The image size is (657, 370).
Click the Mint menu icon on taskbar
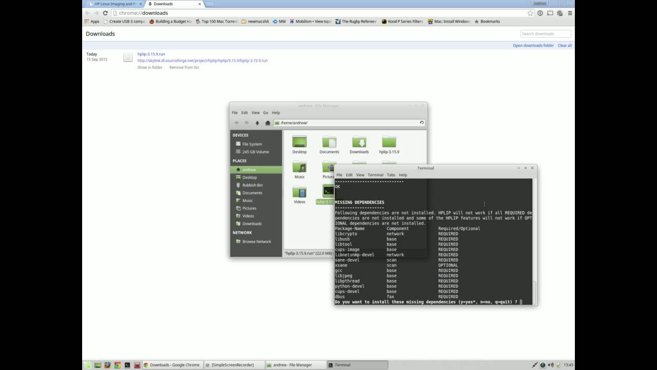pyautogui.click(x=87, y=365)
